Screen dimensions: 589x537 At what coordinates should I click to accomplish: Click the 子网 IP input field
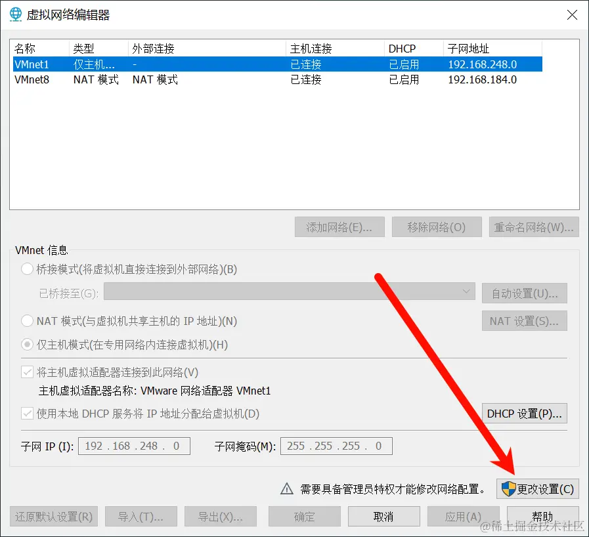tap(134, 446)
